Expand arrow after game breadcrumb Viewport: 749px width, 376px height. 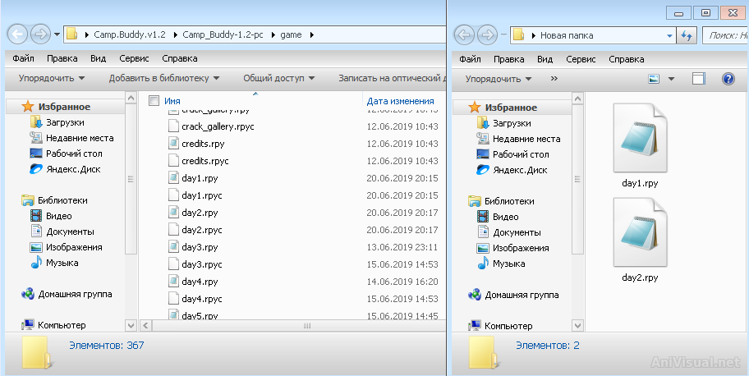click(312, 34)
